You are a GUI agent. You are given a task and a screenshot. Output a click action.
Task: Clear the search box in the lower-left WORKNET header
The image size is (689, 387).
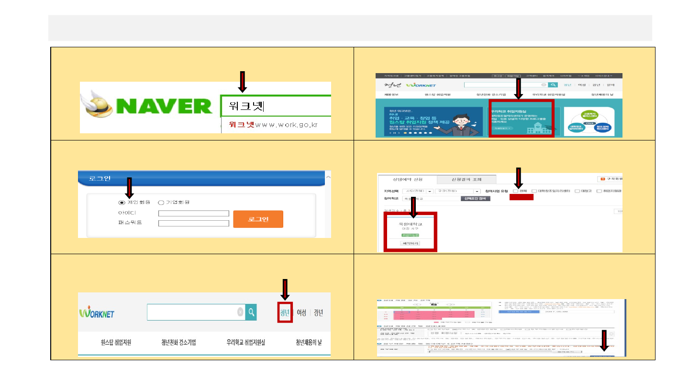point(240,312)
